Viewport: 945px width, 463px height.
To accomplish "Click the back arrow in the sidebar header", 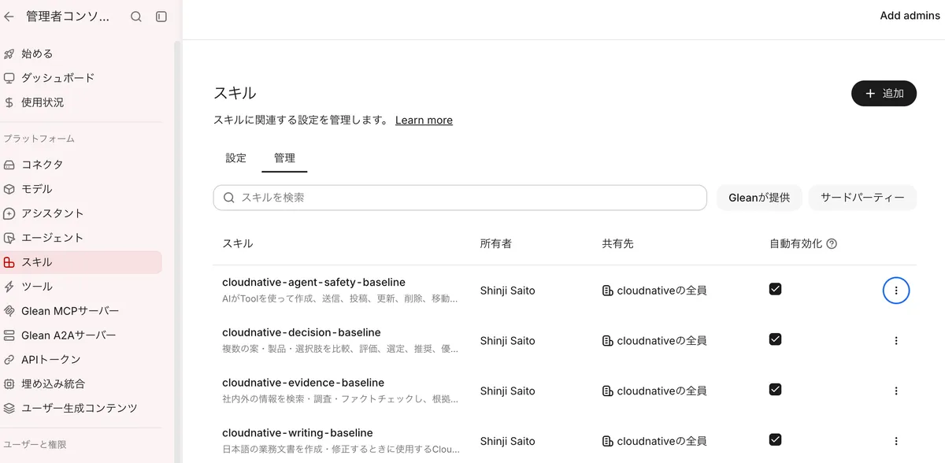I will click(x=9, y=17).
